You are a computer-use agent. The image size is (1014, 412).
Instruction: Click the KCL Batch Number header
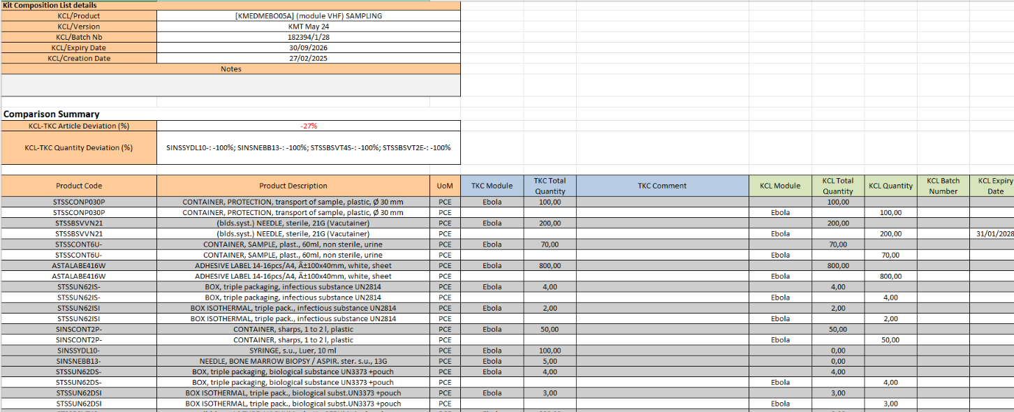tap(943, 186)
